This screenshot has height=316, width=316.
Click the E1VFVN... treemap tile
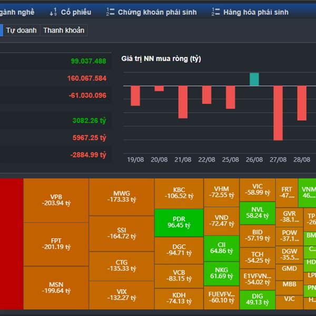(258, 279)
